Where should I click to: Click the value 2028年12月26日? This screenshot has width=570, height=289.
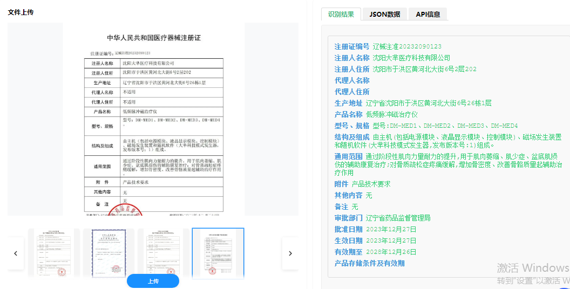[391, 252]
